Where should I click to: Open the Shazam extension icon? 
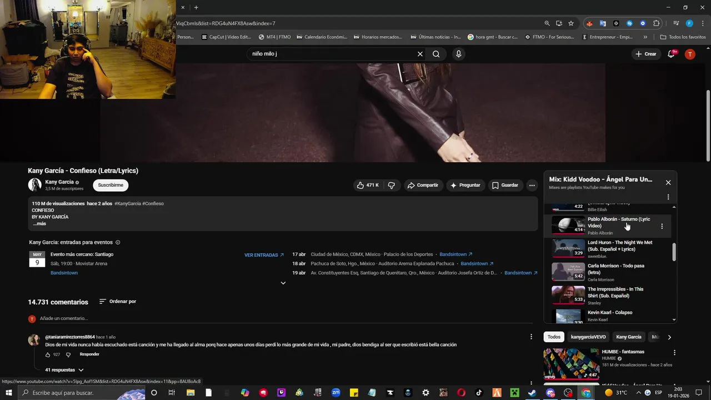coord(629,23)
